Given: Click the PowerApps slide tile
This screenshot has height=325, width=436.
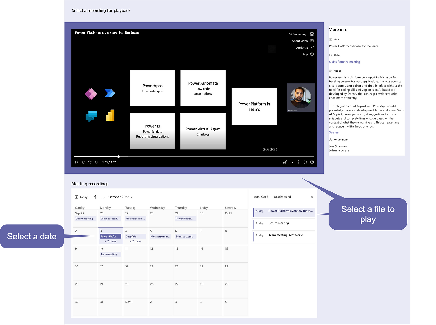Looking at the screenshot, I should tap(153, 88).
